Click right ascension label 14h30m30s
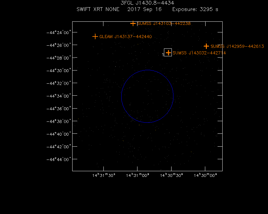 [172, 175]
